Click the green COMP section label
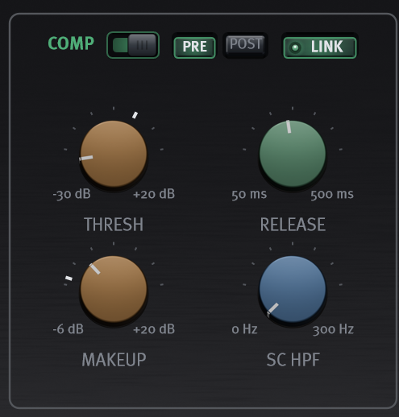This screenshot has height=417, width=399. click(x=71, y=43)
